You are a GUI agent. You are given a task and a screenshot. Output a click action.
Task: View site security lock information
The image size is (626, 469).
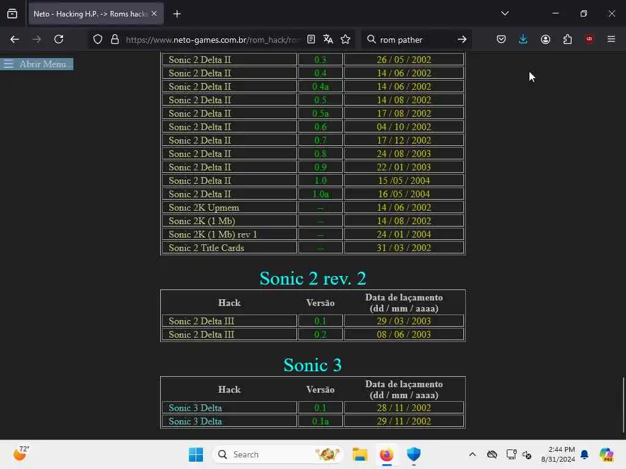(x=115, y=39)
